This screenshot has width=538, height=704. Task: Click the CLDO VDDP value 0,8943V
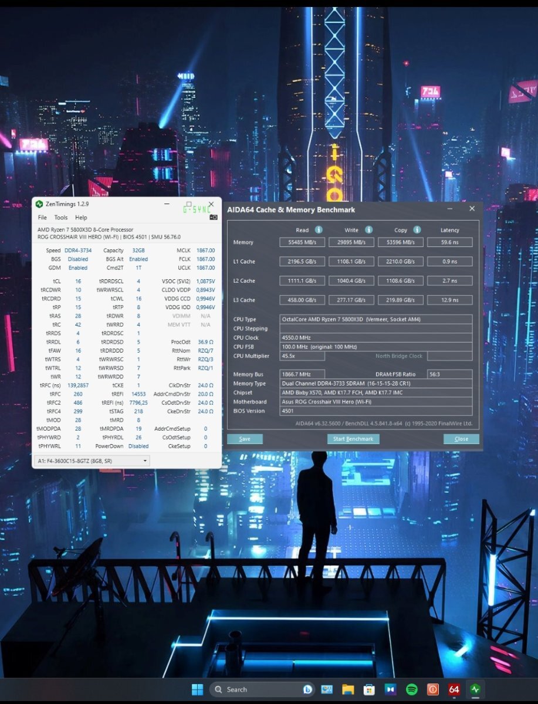pos(205,290)
